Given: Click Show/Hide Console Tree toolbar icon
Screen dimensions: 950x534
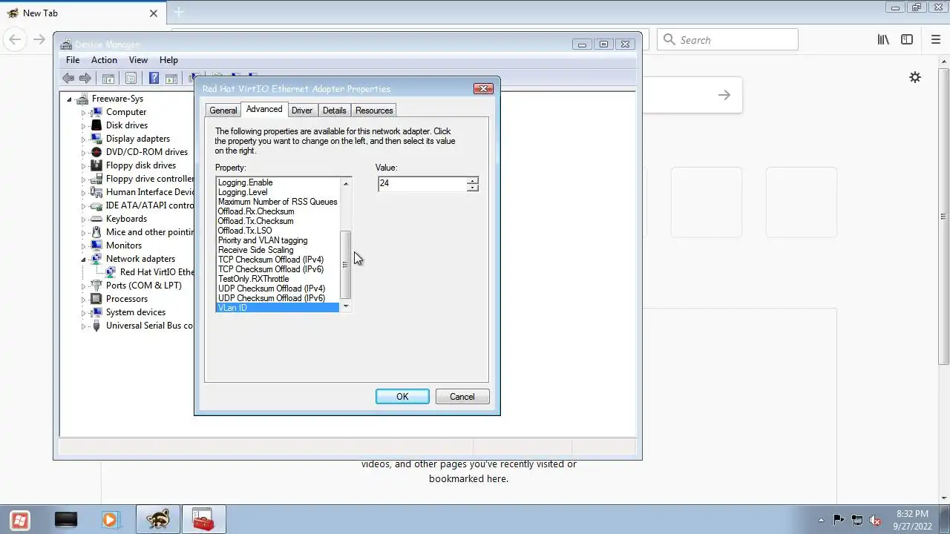Looking at the screenshot, I should click(x=108, y=78).
